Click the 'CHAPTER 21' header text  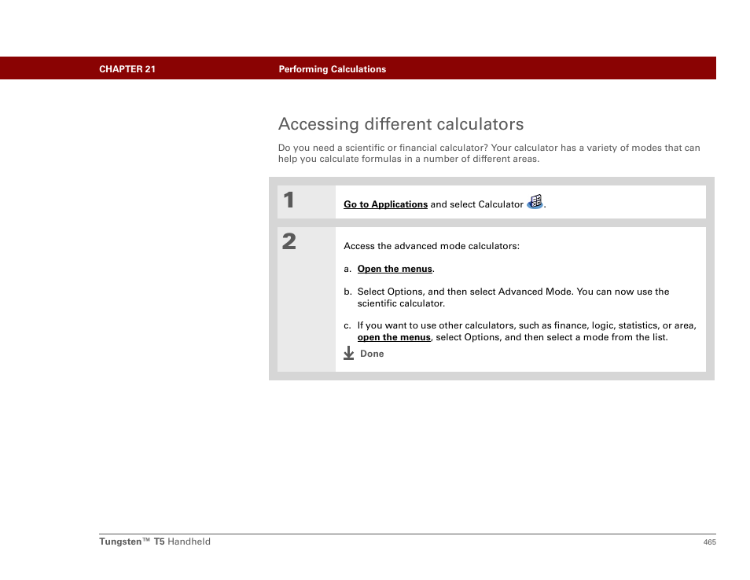point(127,69)
